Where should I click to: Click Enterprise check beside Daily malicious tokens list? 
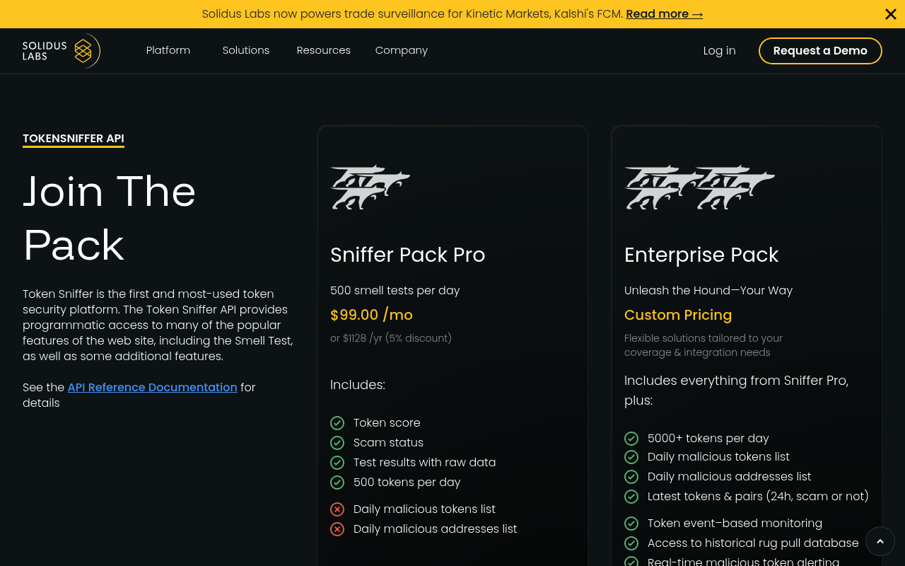click(631, 457)
